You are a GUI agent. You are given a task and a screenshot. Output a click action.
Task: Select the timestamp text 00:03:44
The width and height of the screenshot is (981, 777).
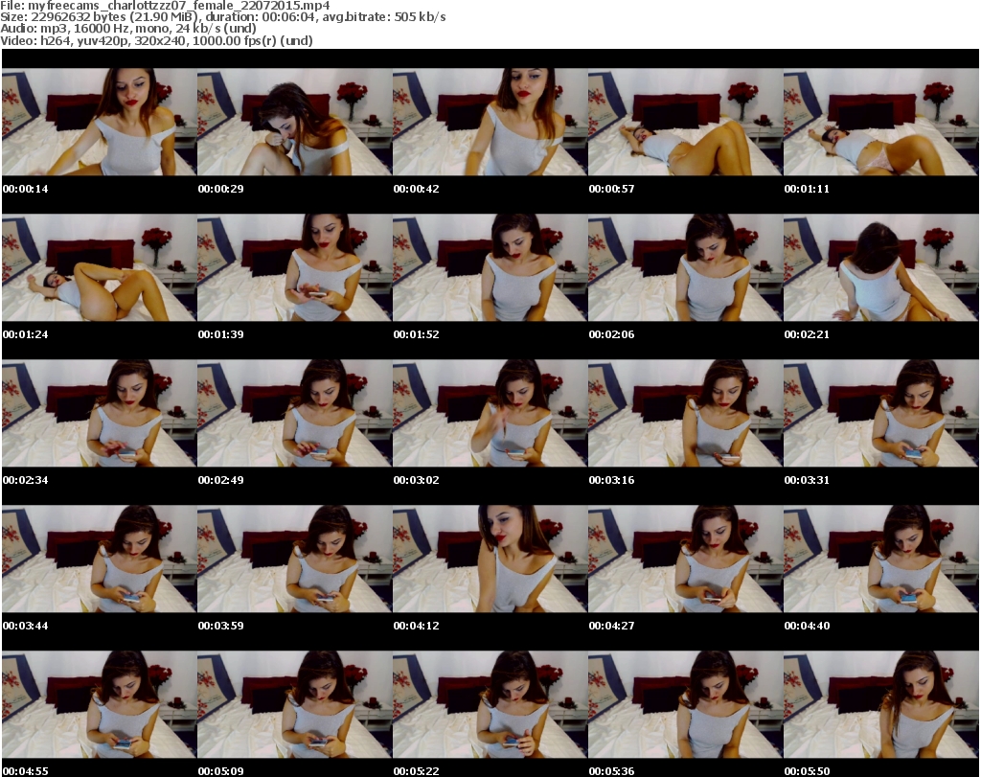coord(26,627)
